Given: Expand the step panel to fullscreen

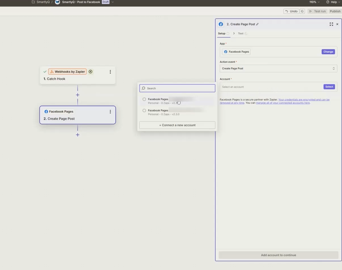Looking at the screenshot, I should click(x=331, y=24).
